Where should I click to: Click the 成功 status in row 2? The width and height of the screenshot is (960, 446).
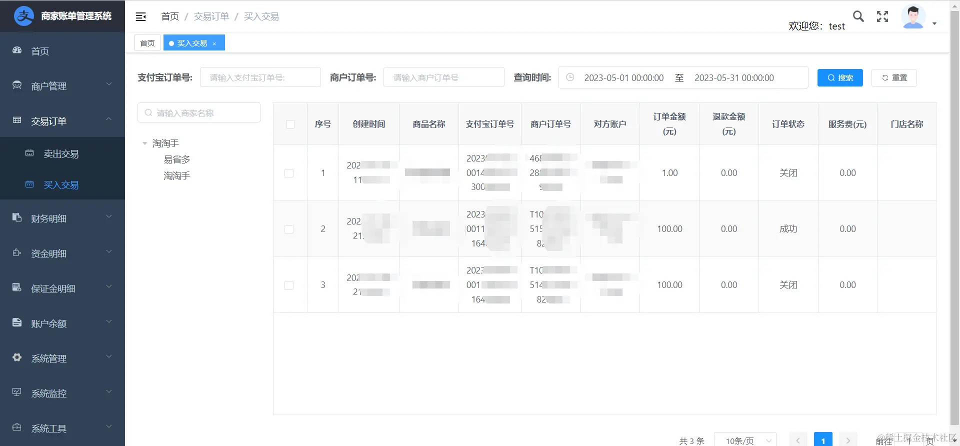[x=788, y=229]
